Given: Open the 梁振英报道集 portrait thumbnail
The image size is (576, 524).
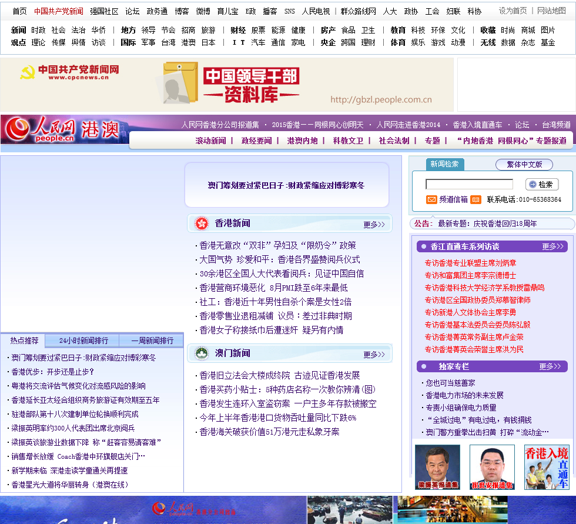Looking at the screenshot, I should click(437, 467).
